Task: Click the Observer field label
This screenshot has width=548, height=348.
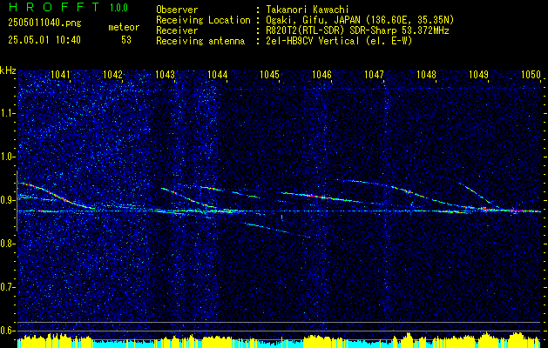Action: [x=177, y=10]
